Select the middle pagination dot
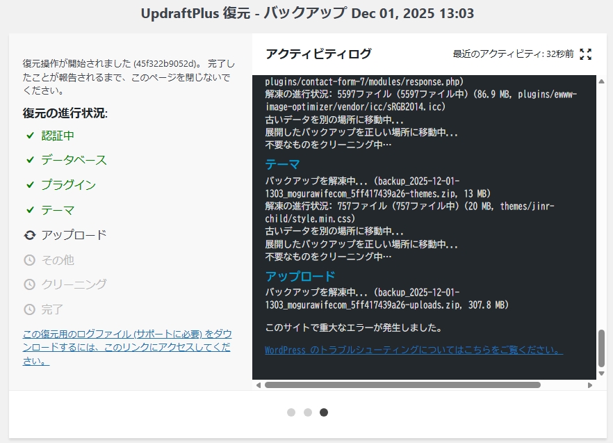The width and height of the screenshot is (613, 443). point(308,412)
